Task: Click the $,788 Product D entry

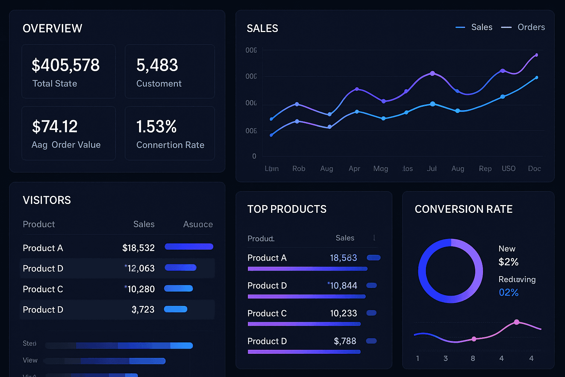Action: pos(302,341)
